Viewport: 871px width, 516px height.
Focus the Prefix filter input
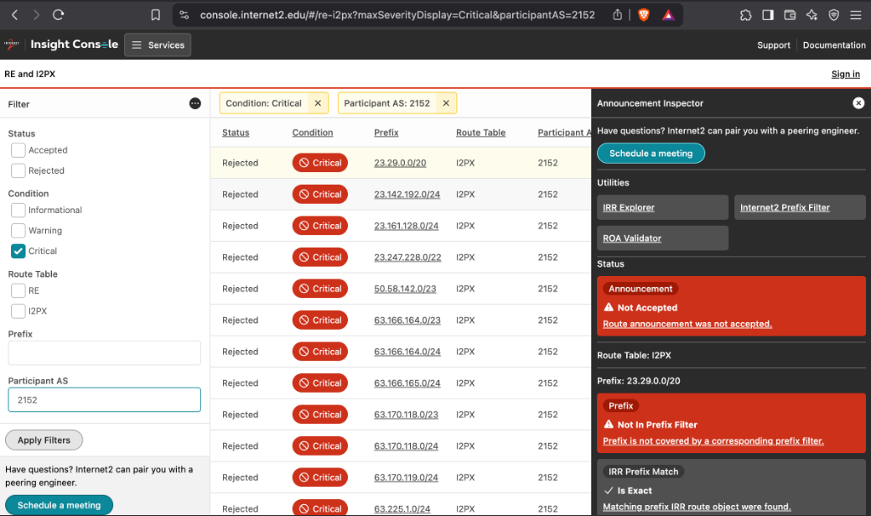pos(105,353)
